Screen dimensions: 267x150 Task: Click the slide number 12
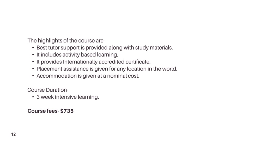click(14, 134)
